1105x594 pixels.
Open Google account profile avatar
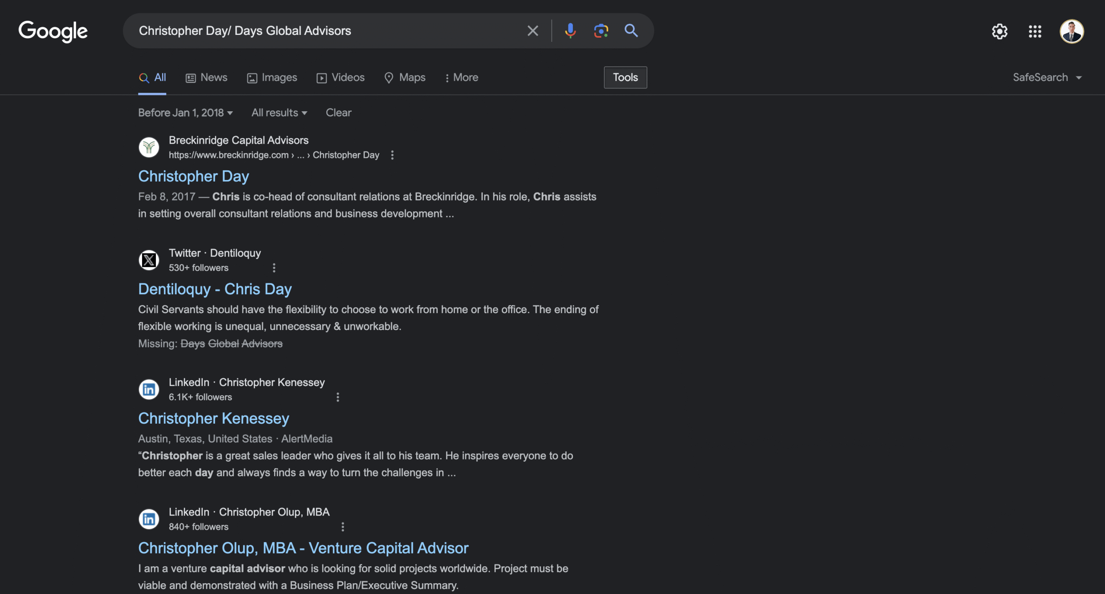click(1072, 31)
